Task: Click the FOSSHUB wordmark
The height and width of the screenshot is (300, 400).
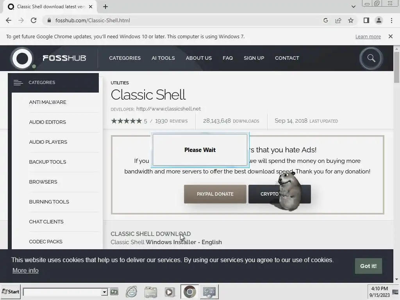Action: coord(64,58)
